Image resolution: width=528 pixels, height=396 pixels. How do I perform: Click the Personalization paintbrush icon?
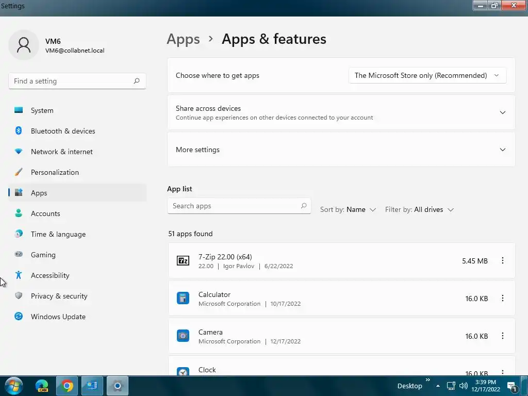pos(19,172)
